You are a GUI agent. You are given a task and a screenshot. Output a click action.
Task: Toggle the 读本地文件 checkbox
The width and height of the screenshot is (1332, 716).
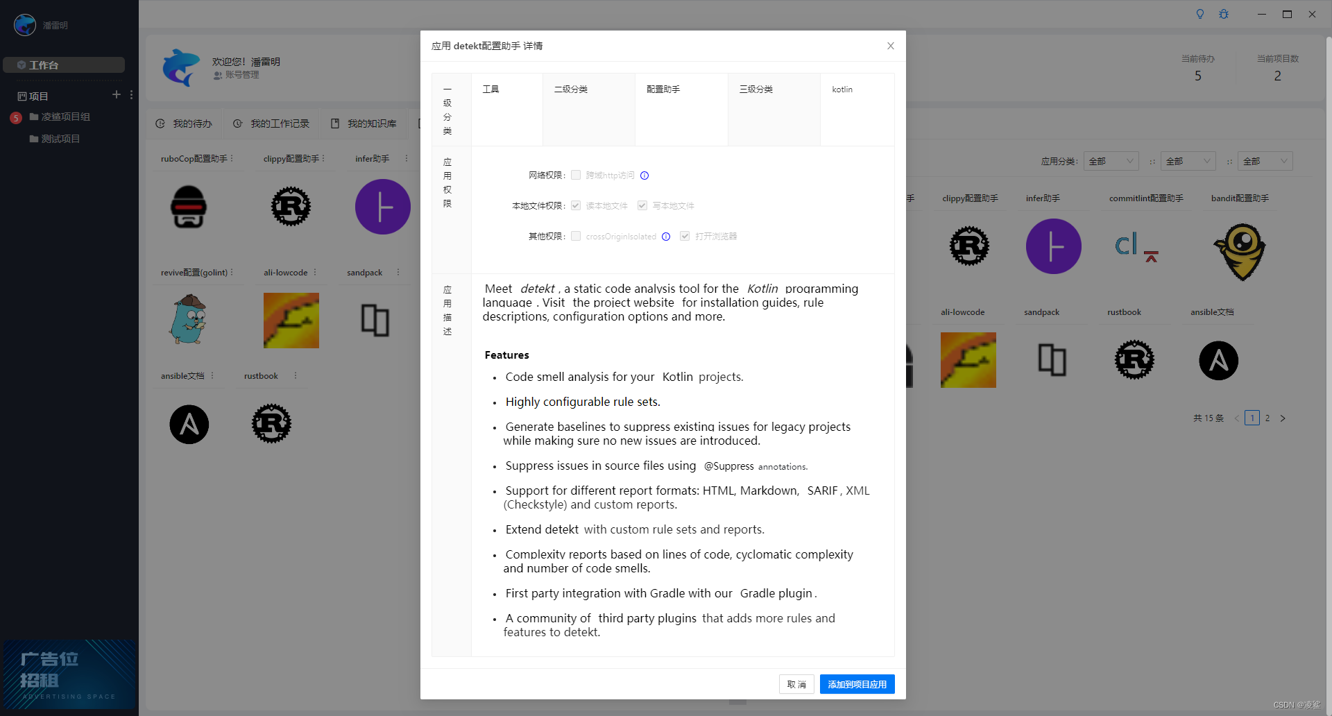(576, 205)
